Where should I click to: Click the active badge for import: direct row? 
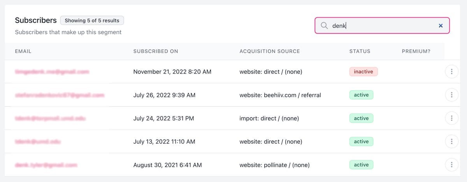tap(361, 118)
